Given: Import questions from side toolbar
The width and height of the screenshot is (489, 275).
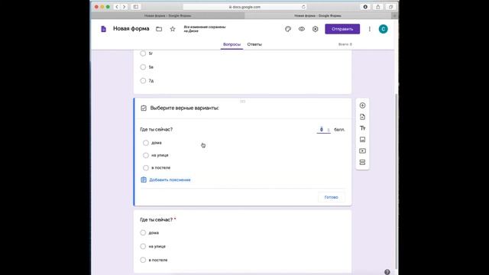Looking at the screenshot, I should coord(362,117).
